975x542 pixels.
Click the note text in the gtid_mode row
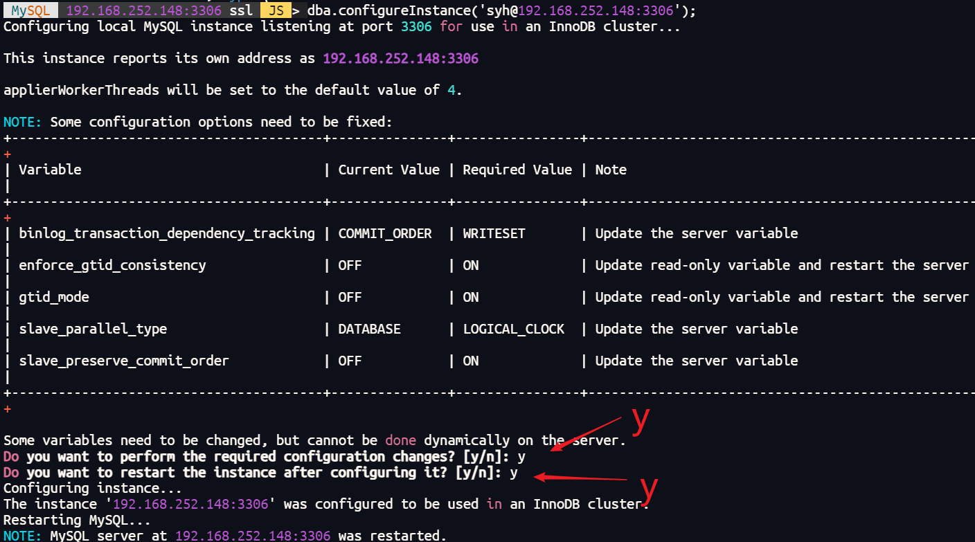click(x=782, y=297)
